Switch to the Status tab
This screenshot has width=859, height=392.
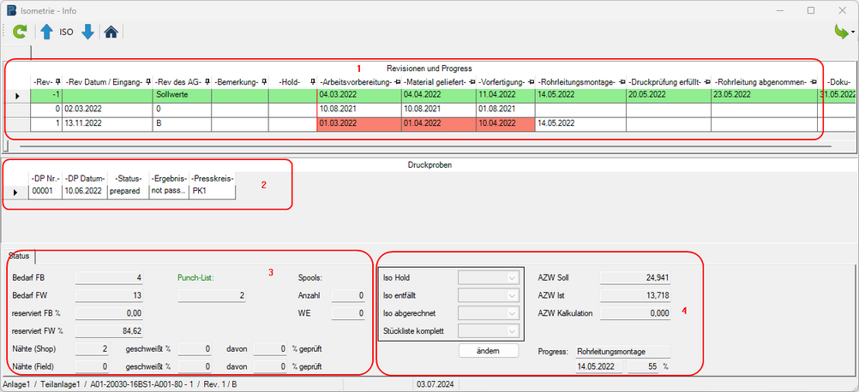click(19, 256)
